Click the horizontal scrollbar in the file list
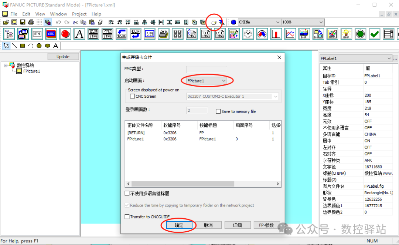The width and height of the screenshot is (399, 245). (183, 184)
